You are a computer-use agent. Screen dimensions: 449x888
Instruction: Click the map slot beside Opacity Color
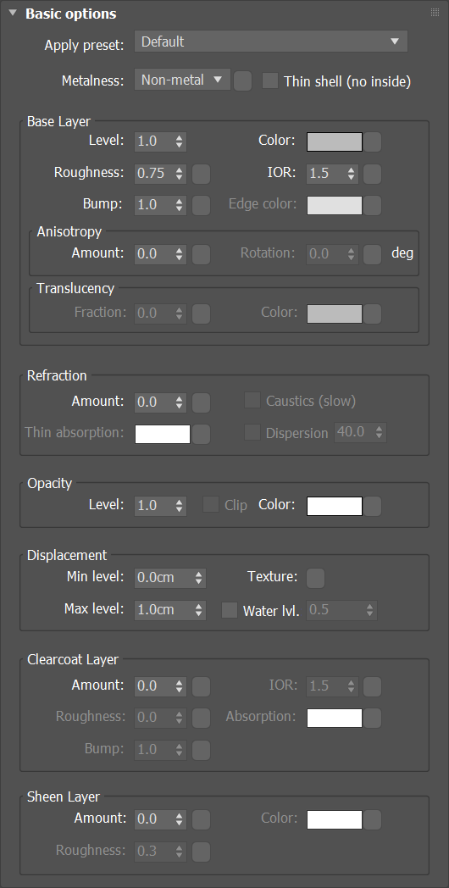[x=372, y=507]
